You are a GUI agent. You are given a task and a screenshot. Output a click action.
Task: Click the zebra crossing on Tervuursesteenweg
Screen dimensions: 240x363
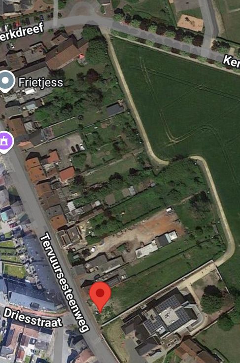coord(98,341)
